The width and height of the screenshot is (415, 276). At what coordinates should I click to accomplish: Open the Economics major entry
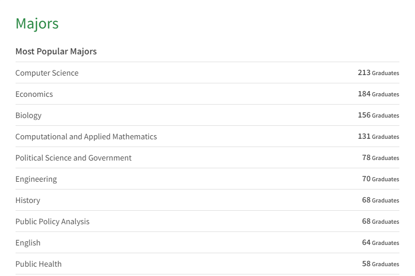coord(34,94)
